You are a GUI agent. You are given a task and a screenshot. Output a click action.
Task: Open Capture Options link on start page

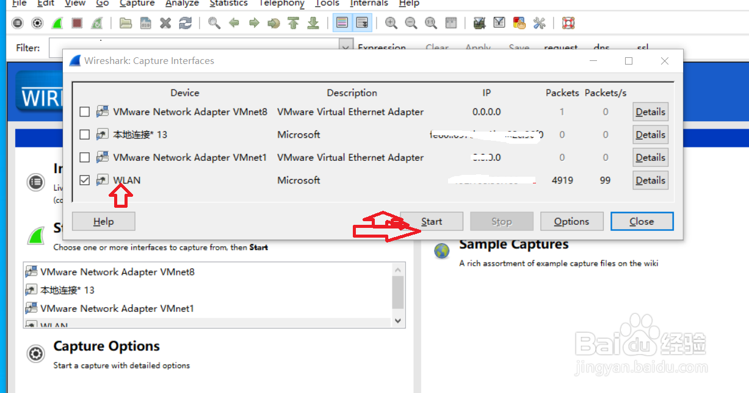tap(106, 346)
